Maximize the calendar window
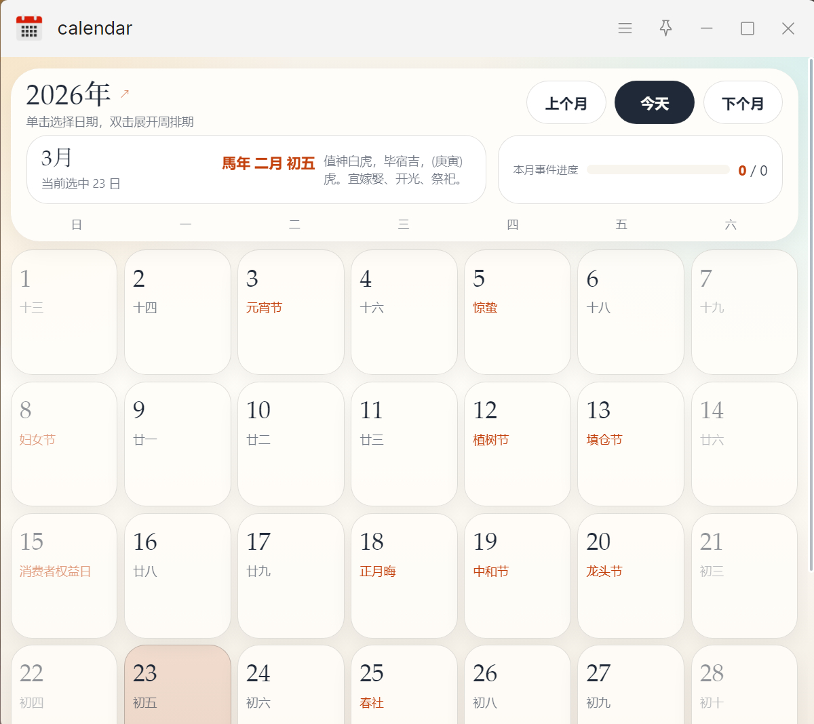The image size is (814, 724). 747,28
